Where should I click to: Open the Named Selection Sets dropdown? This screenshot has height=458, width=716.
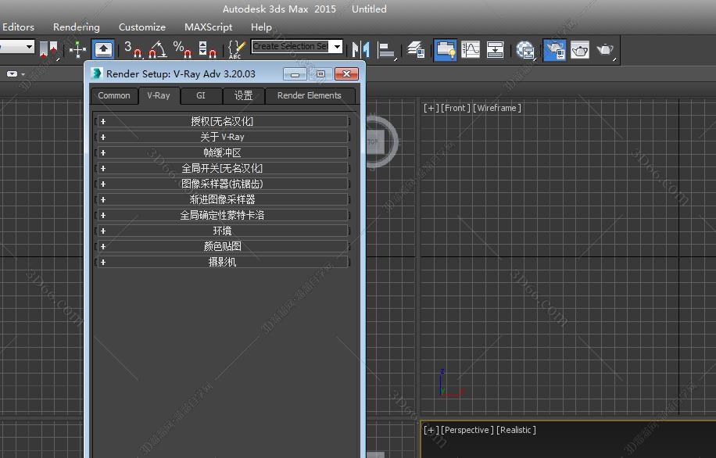coord(337,47)
